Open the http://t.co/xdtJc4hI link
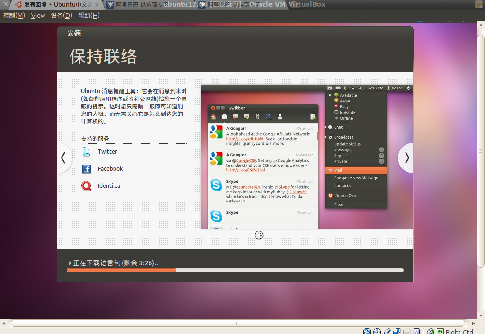The height and width of the screenshot is (334, 485). tap(244, 139)
